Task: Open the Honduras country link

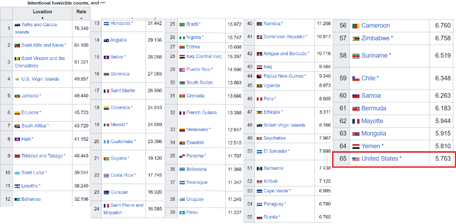Action: [120, 24]
